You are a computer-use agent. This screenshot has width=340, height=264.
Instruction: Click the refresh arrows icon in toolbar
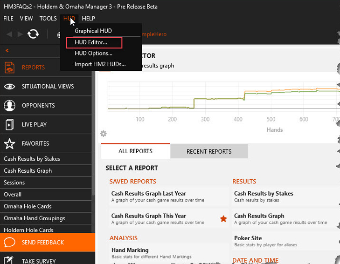pyautogui.click(x=33, y=34)
